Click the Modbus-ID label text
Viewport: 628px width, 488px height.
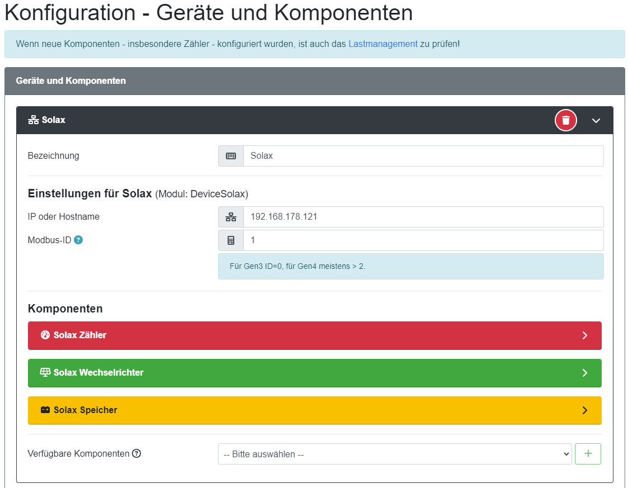pyautogui.click(x=49, y=240)
